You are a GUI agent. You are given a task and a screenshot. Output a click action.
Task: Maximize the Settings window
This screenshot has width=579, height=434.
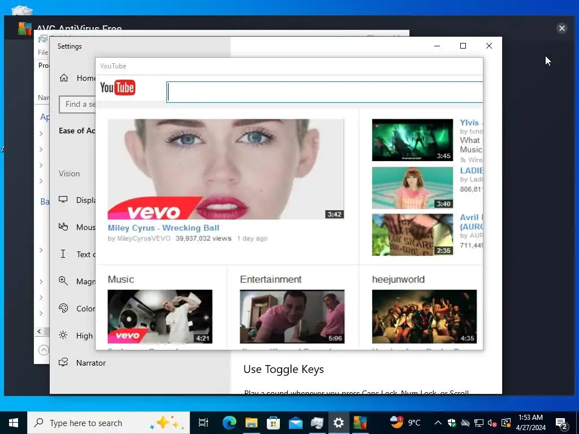[463, 46]
